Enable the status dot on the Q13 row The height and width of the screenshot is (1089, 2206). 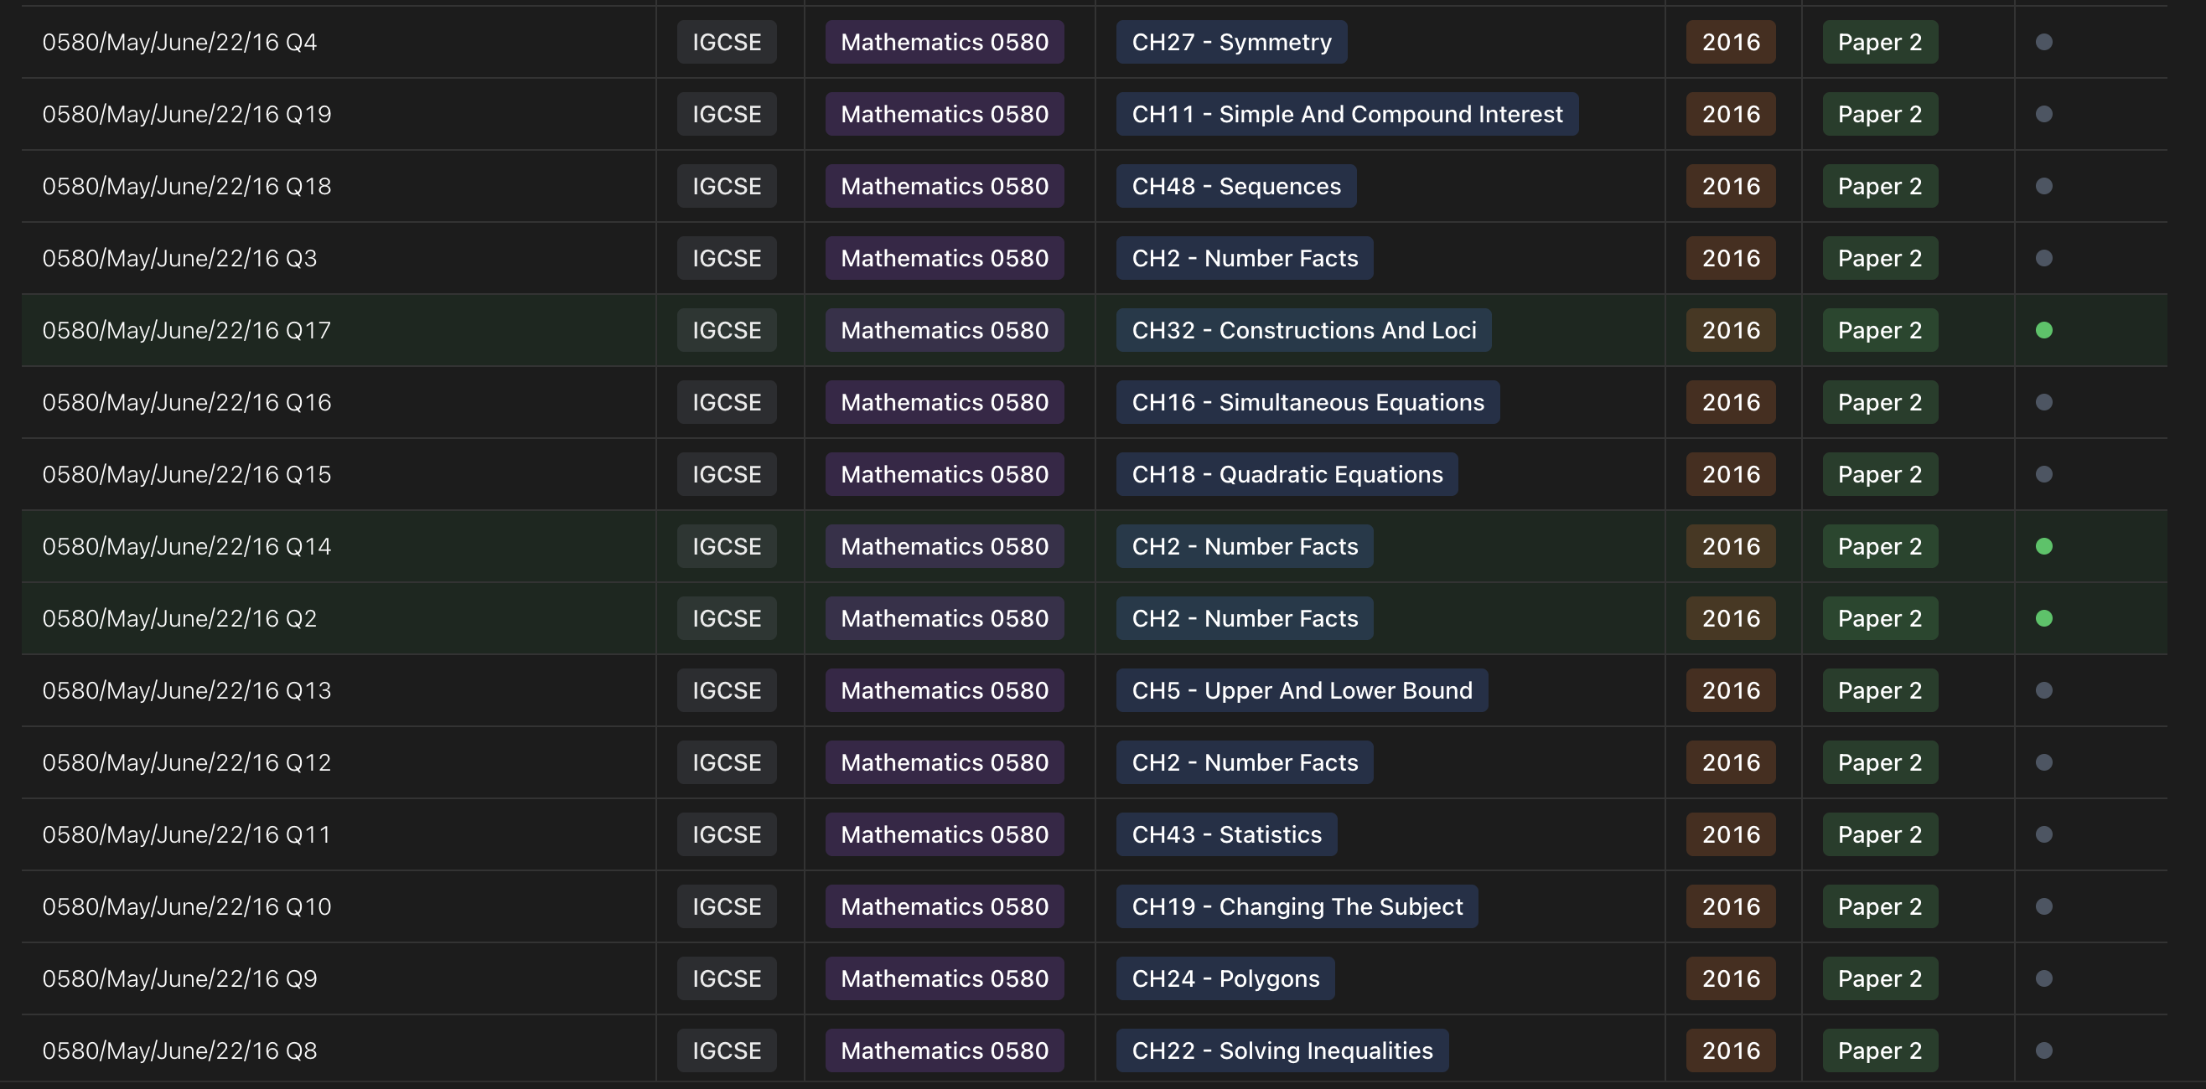point(2046,690)
